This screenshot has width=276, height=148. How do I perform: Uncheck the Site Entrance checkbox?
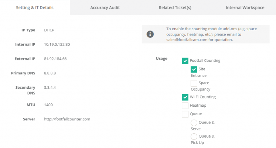coord(194,69)
